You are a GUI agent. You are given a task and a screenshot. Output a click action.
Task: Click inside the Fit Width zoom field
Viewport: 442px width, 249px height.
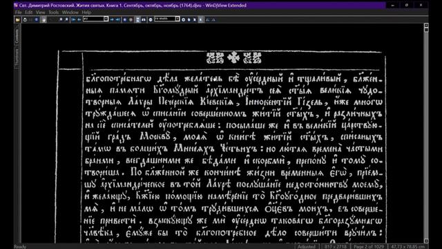164,19
